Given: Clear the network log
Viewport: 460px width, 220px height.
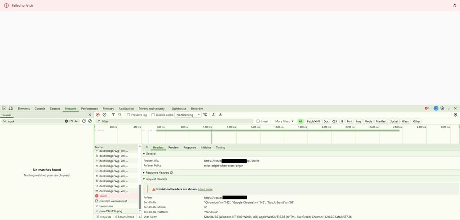Looking at the screenshot, I should click(x=104, y=114).
